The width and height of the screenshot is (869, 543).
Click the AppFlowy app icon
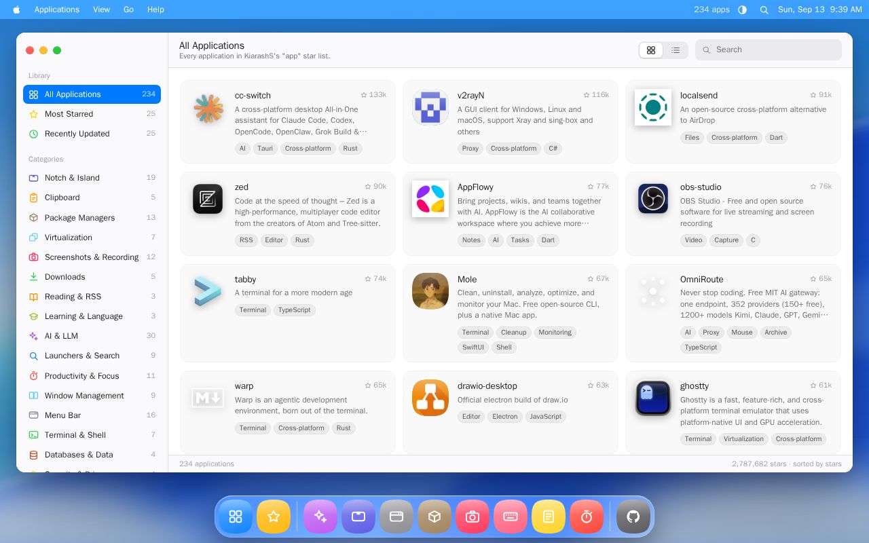click(430, 199)
